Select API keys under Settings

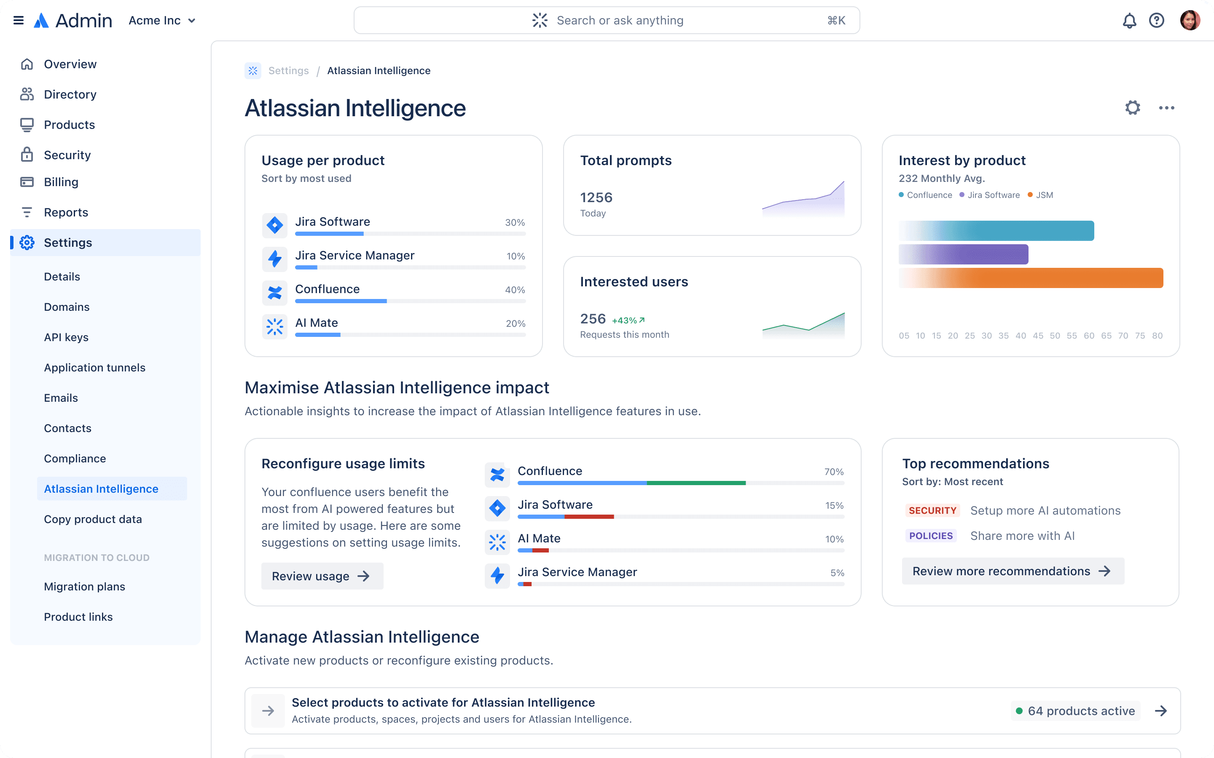[66, 337]
